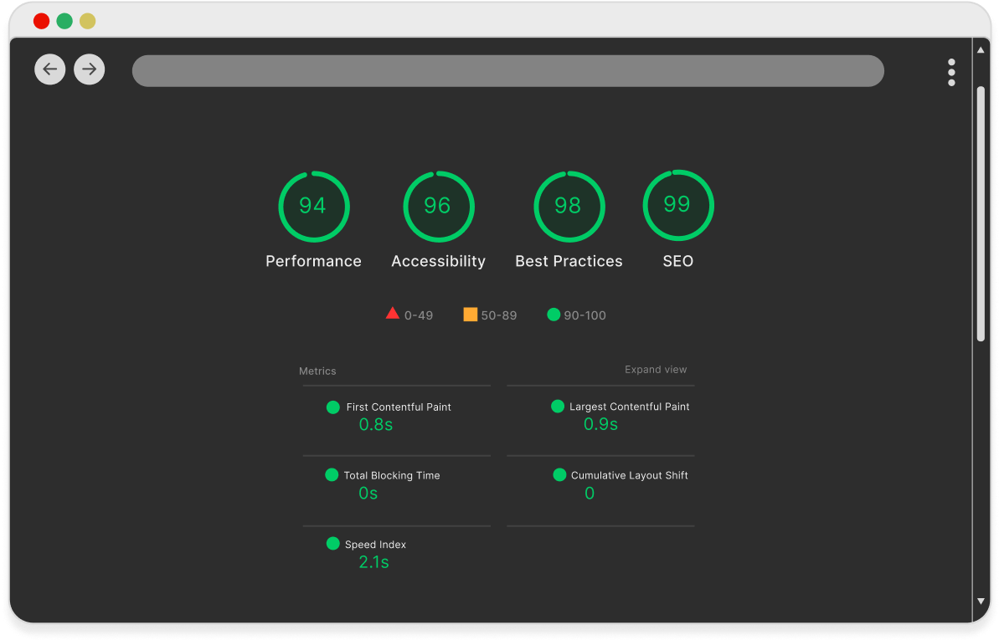The width and height of the screenshot is (999, 640).
Task: Select the Best Practices gauge showing 98
Action: [569, 207]
